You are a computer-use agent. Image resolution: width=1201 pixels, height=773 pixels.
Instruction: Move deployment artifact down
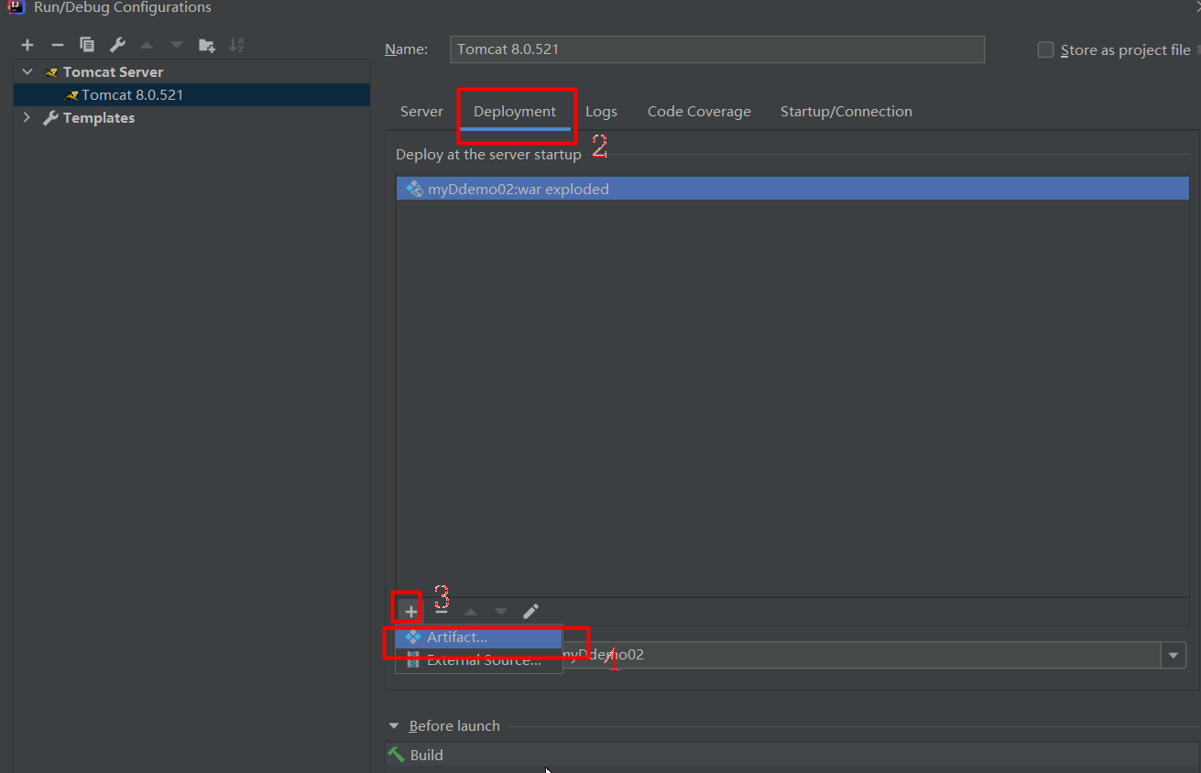point(500,611)
